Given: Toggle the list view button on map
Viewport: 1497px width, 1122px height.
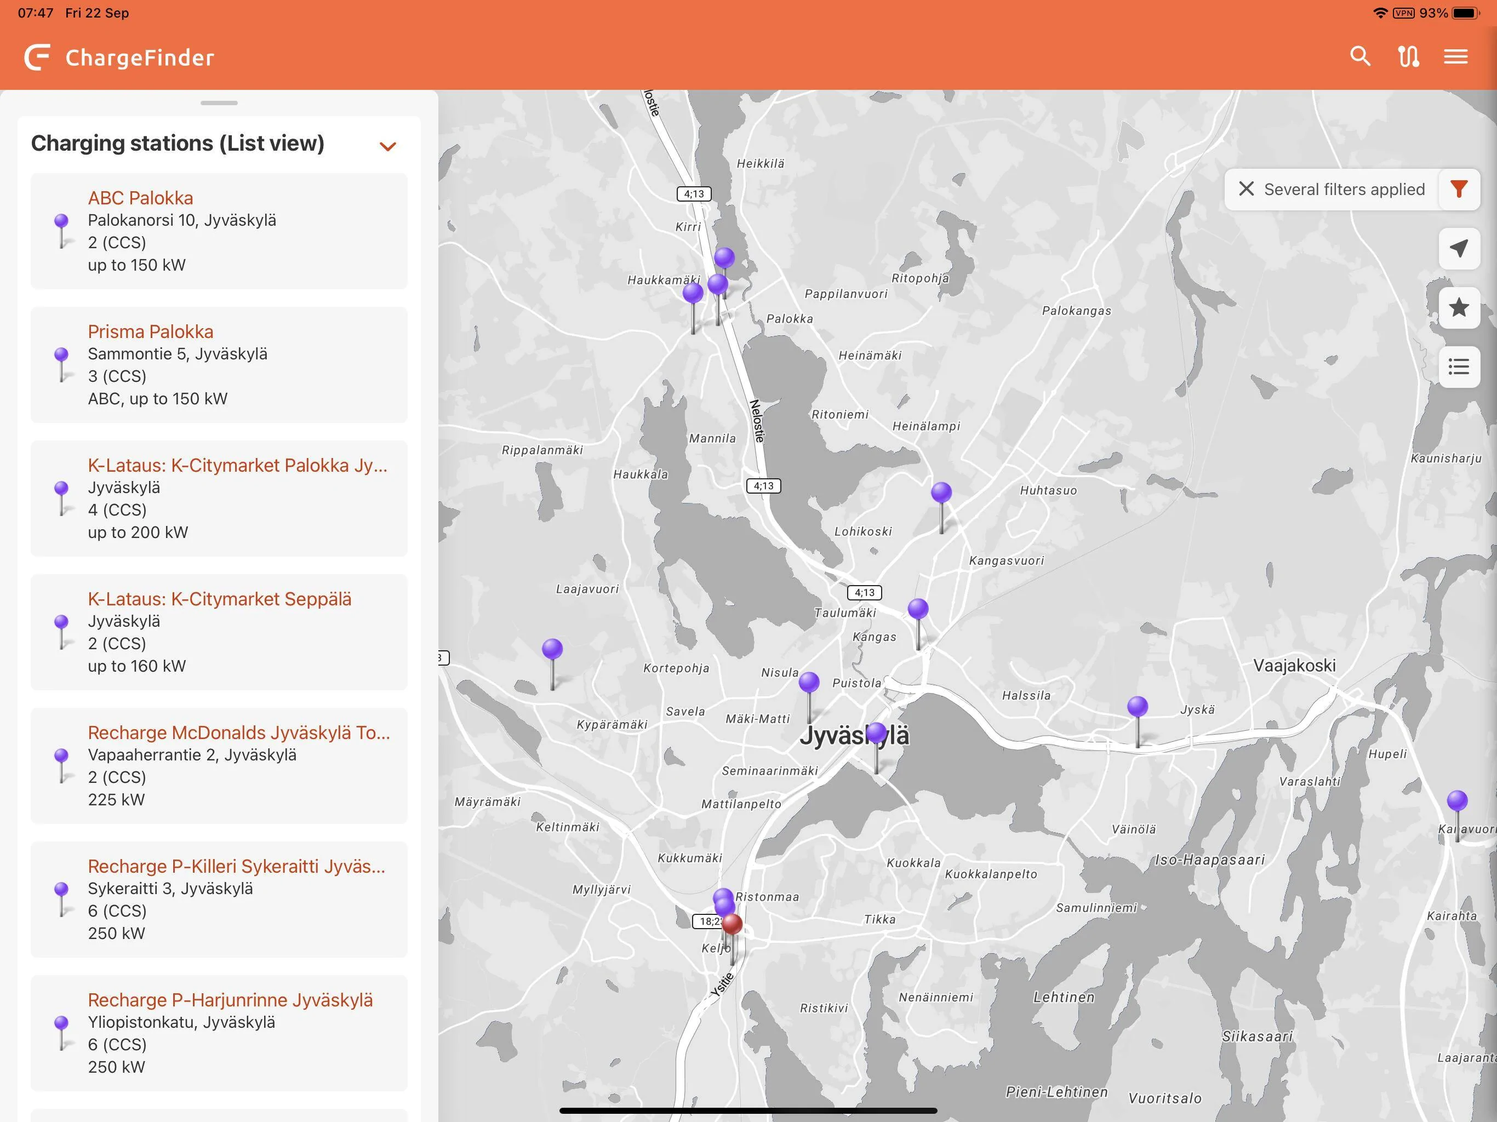Looking at the screenshot, I should 1459,368.
